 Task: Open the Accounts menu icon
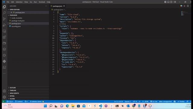4,91
